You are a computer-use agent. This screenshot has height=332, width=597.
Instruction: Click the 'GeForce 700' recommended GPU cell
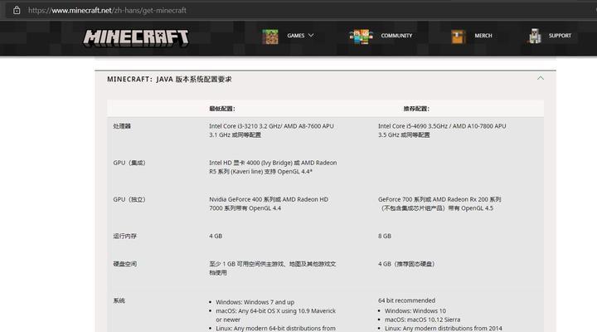439,203
